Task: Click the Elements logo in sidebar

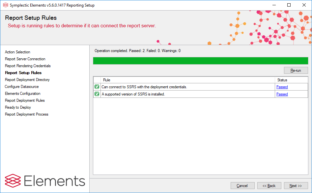Action: coord(45,181)
